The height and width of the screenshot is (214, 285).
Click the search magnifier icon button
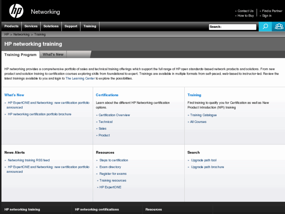click(x=265, y=27)
